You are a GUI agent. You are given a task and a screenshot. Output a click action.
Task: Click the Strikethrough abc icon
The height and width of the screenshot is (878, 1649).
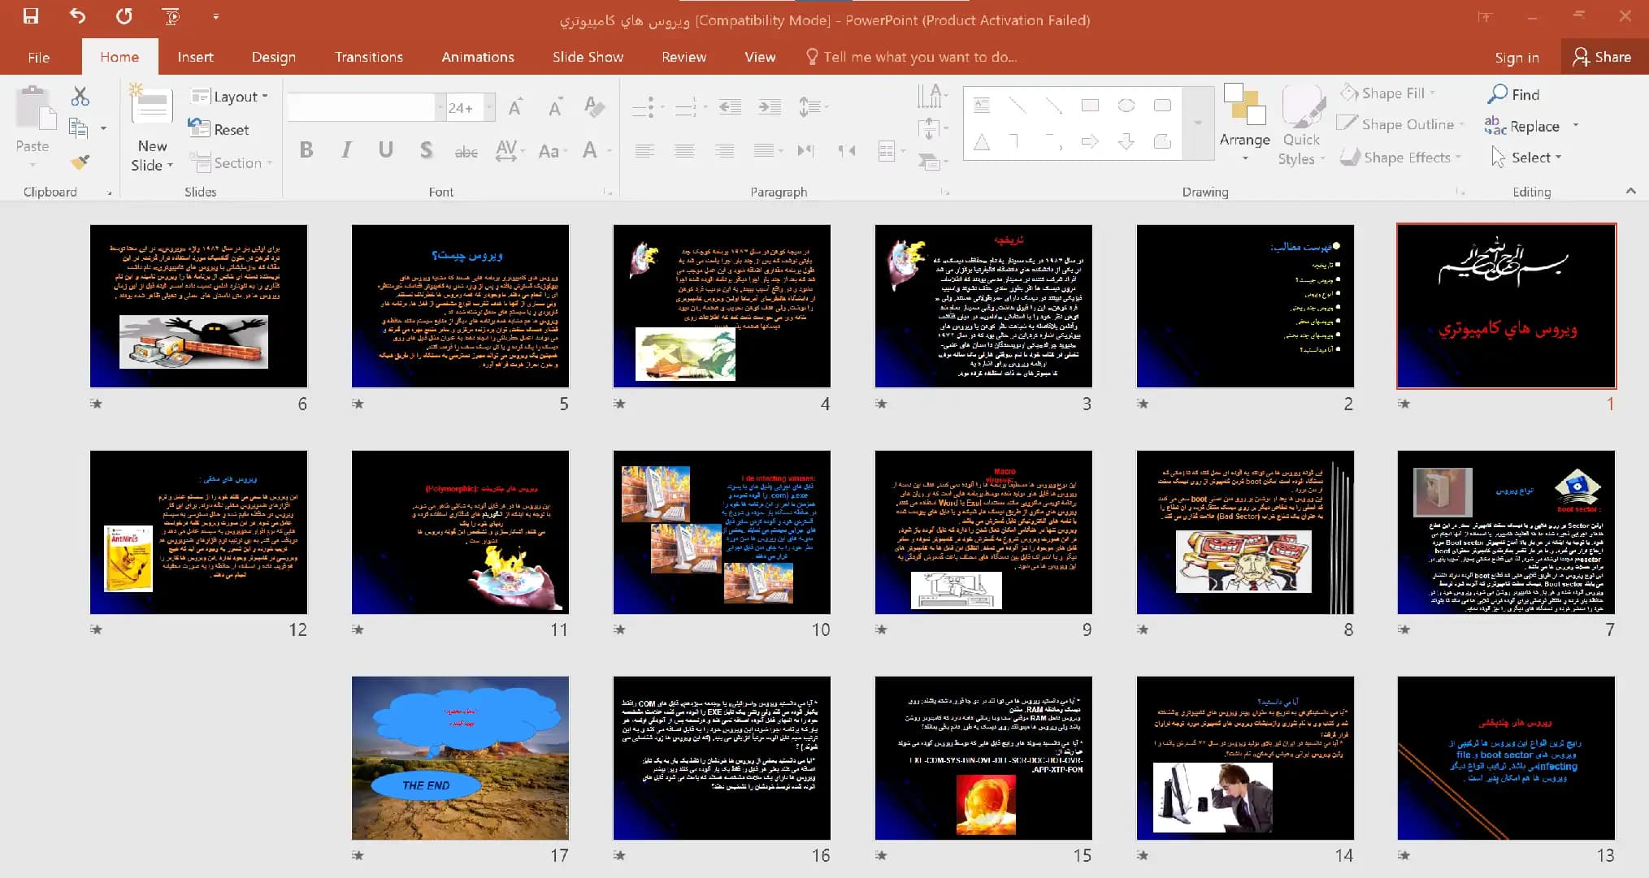point(466,151)
